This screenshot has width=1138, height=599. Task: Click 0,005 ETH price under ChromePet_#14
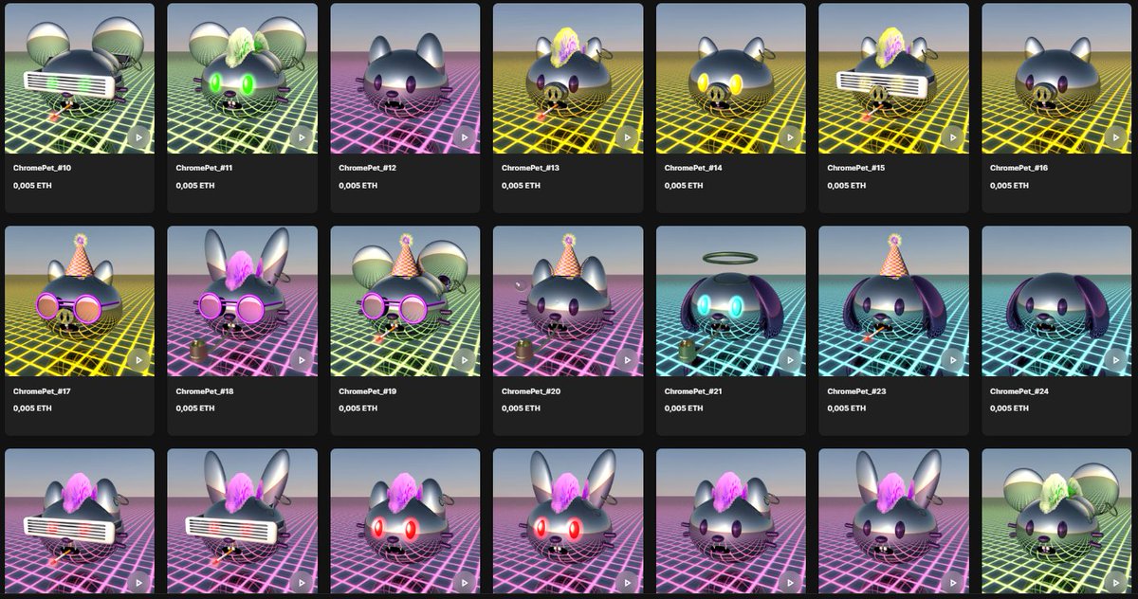[x=684, y=186]
